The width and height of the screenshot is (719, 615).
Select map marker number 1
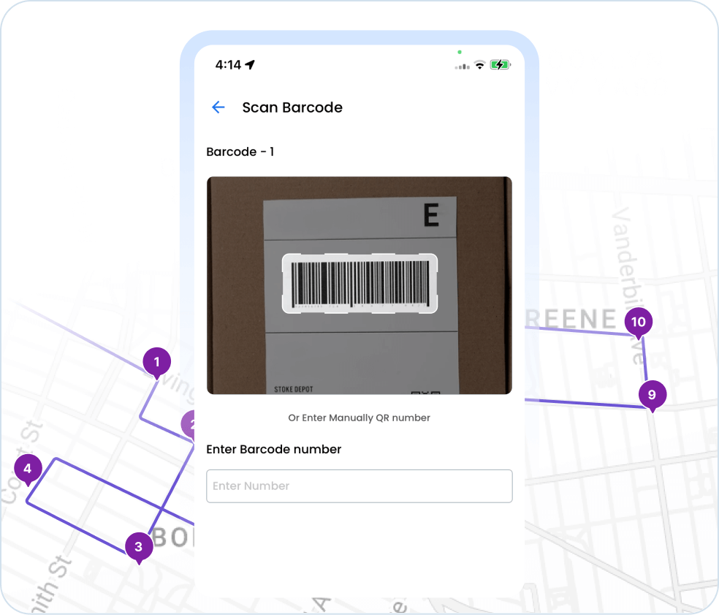tap(157, 362)
